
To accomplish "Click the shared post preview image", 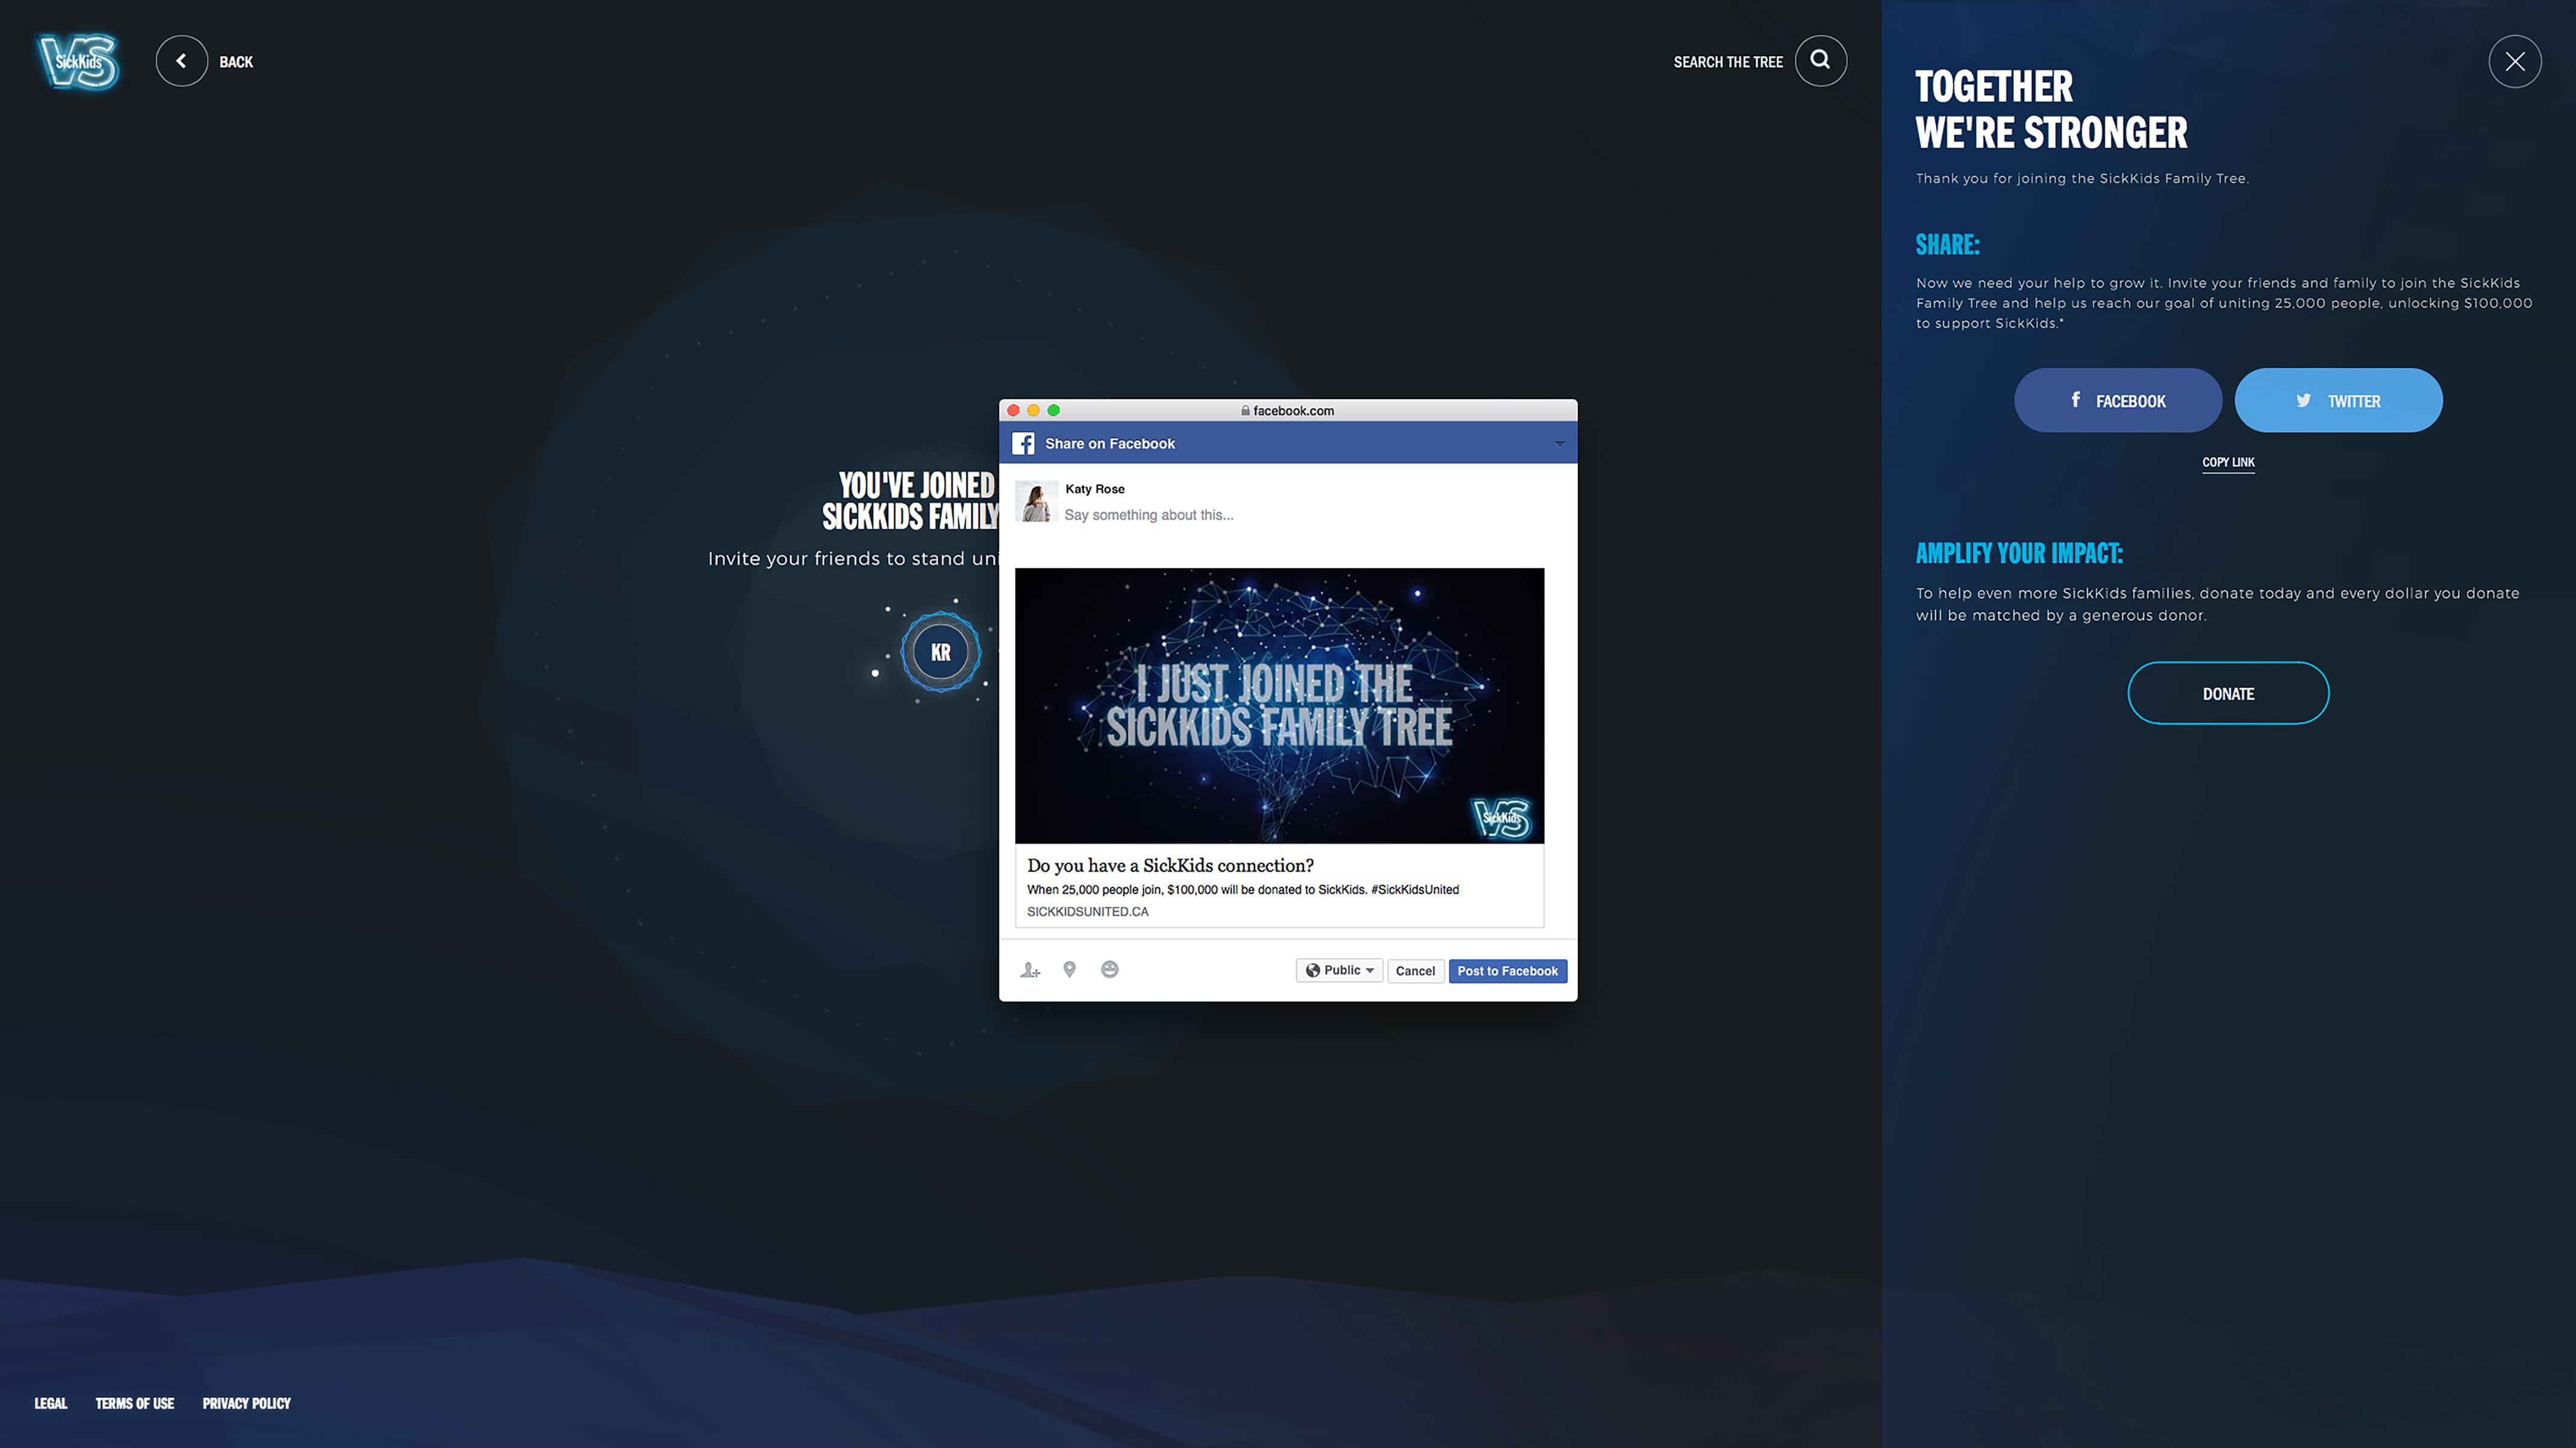I will click(x=1279, y=705).
